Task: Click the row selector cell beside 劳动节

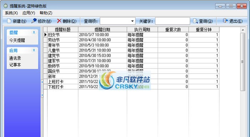Action: (x=45, y=40)
